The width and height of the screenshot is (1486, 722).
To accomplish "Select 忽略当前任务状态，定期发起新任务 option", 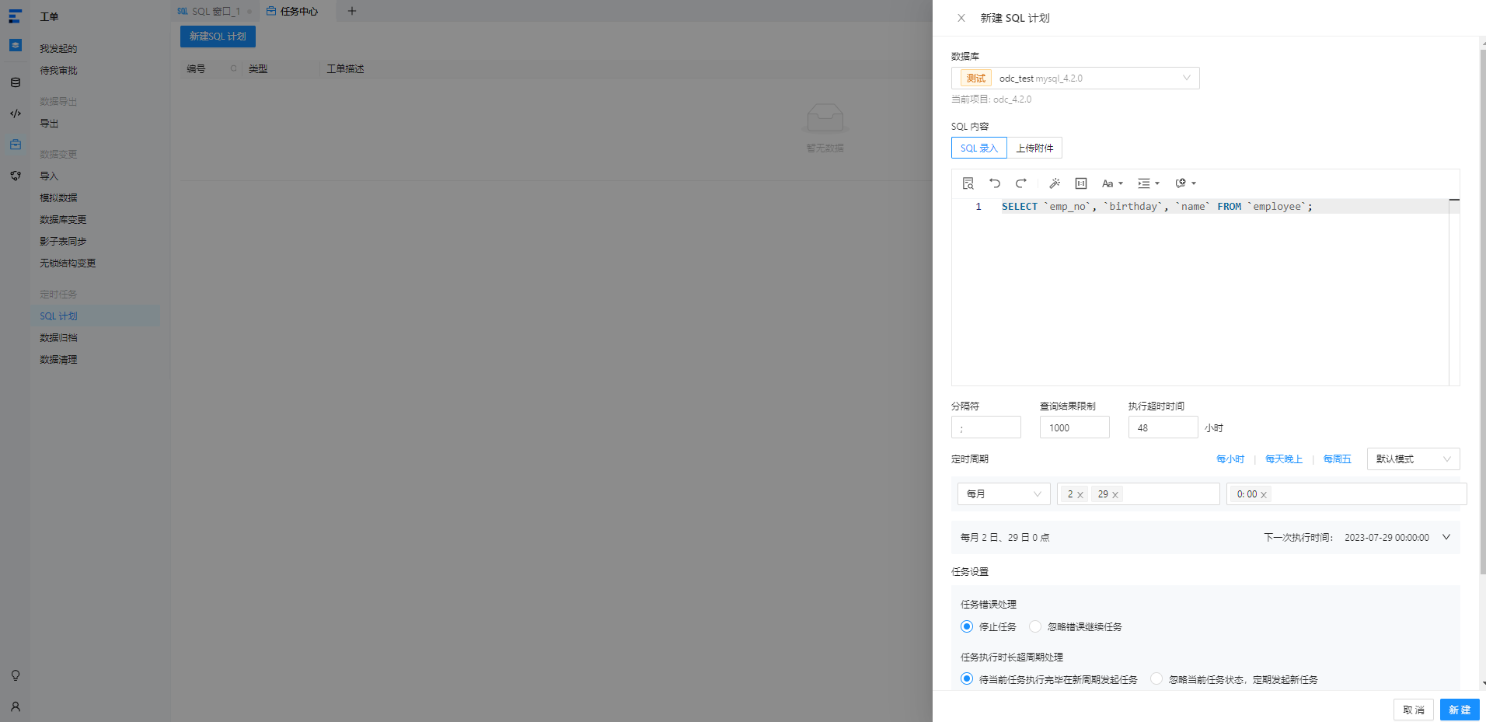I will click(1156, 678).
